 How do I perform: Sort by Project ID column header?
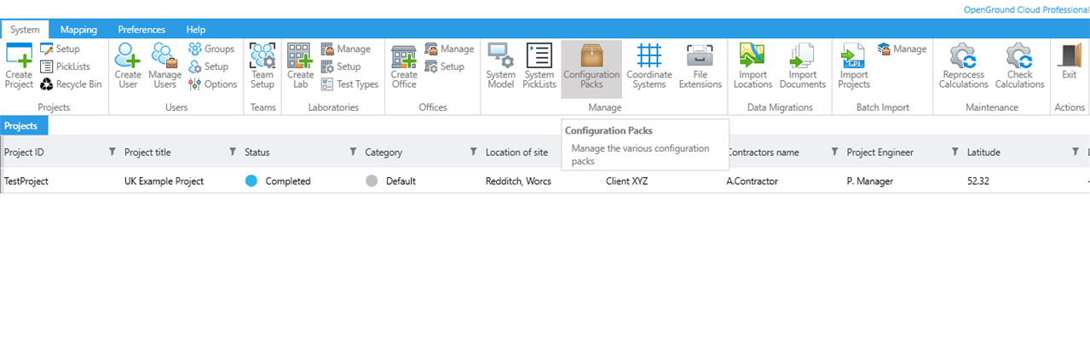[24, 153]
